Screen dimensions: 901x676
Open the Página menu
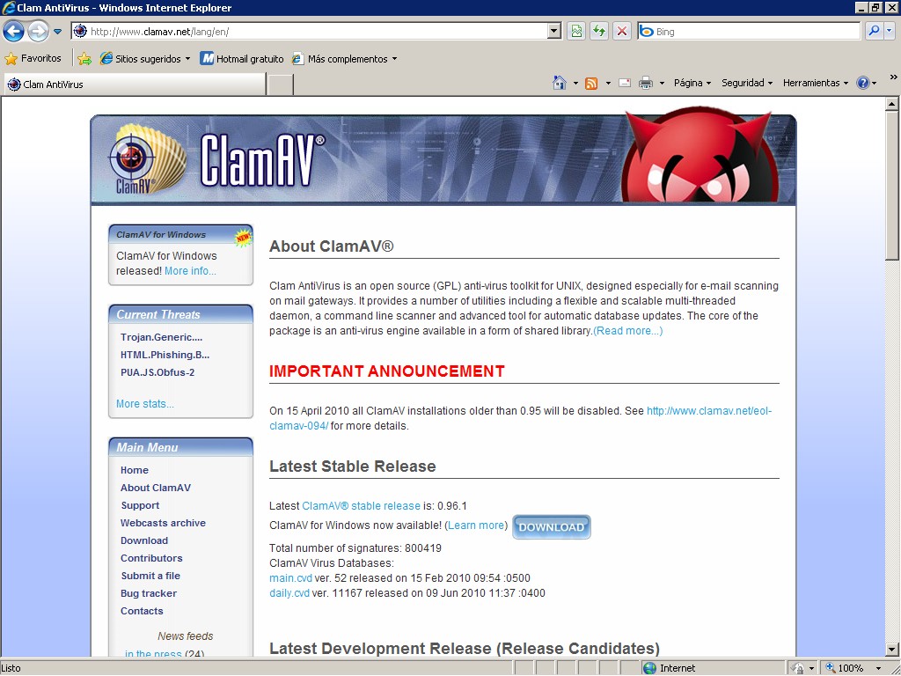point(692,83)
